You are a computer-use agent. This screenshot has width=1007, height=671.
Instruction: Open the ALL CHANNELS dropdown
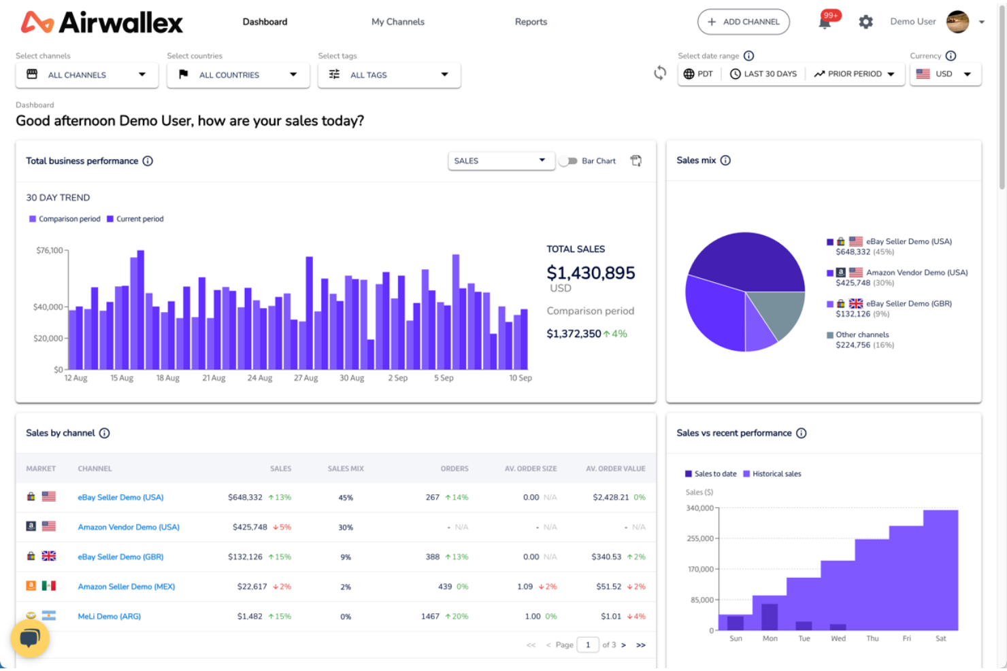tap(86, 75)
